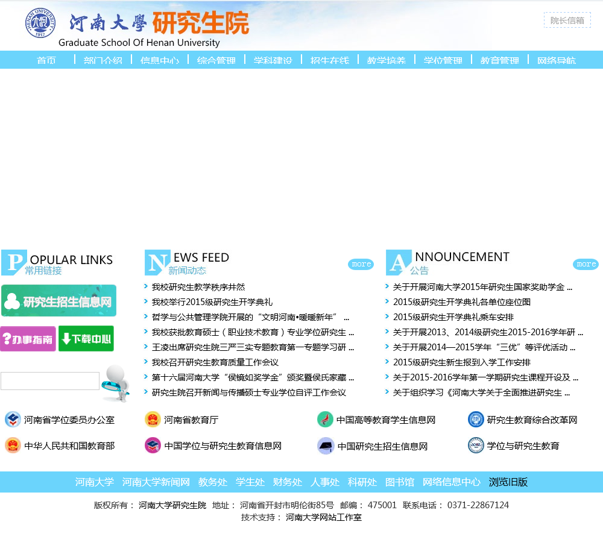Open the 下载中心 green download button
Screen dimensions: 603x548
coord(86,339)
